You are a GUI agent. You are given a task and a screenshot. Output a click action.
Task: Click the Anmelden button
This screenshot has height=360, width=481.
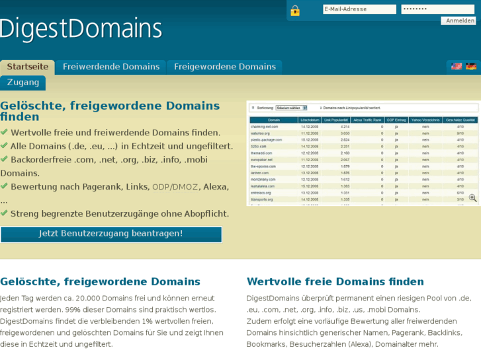459,21
